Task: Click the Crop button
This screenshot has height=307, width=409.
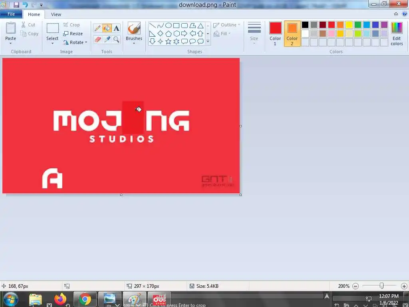Action: coord(71,25)
